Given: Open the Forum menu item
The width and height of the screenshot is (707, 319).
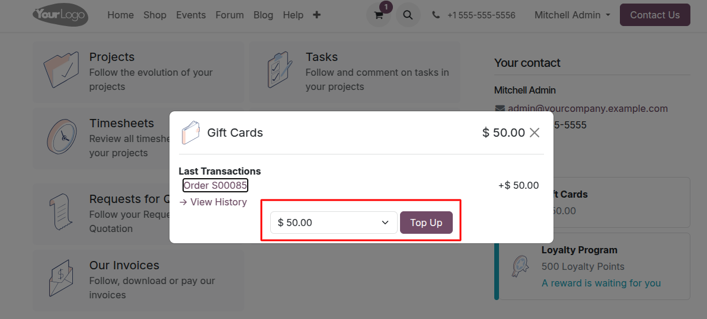Looking at the screenshot, I should tap(229, 15).
